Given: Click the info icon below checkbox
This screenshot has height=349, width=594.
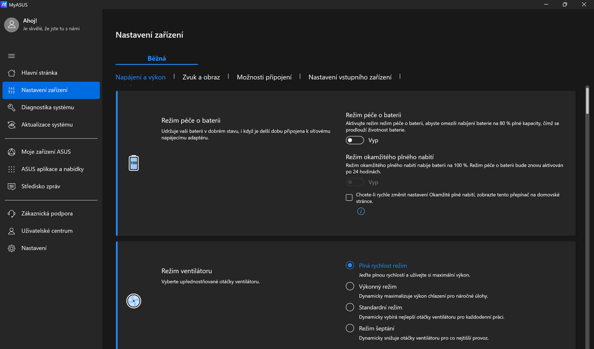Looking at the screenshot, I should (x=361, y=212).
